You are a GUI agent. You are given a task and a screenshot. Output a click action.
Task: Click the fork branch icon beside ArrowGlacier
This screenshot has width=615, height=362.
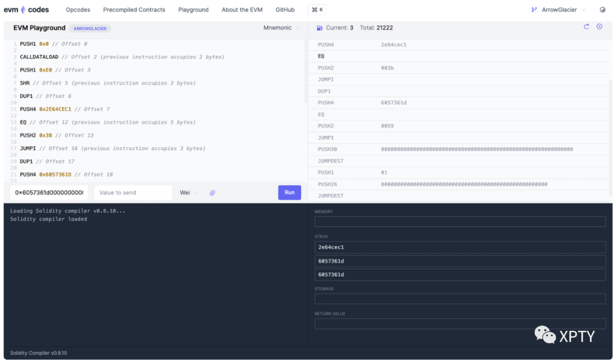[534, 10]
